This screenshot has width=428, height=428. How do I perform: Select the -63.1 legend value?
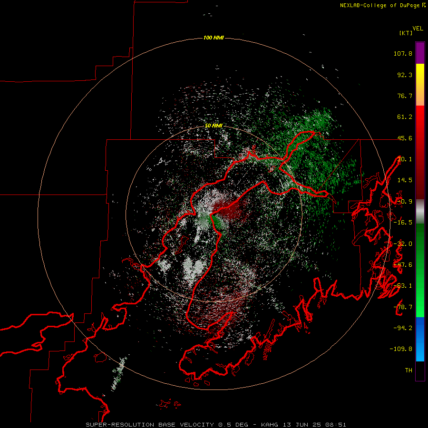click(x=403, y=286)
